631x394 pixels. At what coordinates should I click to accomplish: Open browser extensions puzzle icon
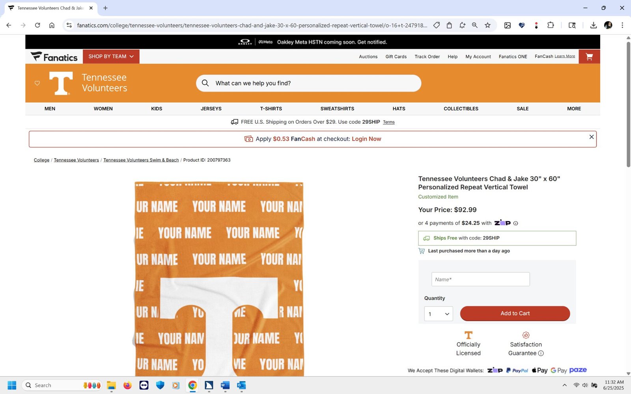tap(551, 25)
